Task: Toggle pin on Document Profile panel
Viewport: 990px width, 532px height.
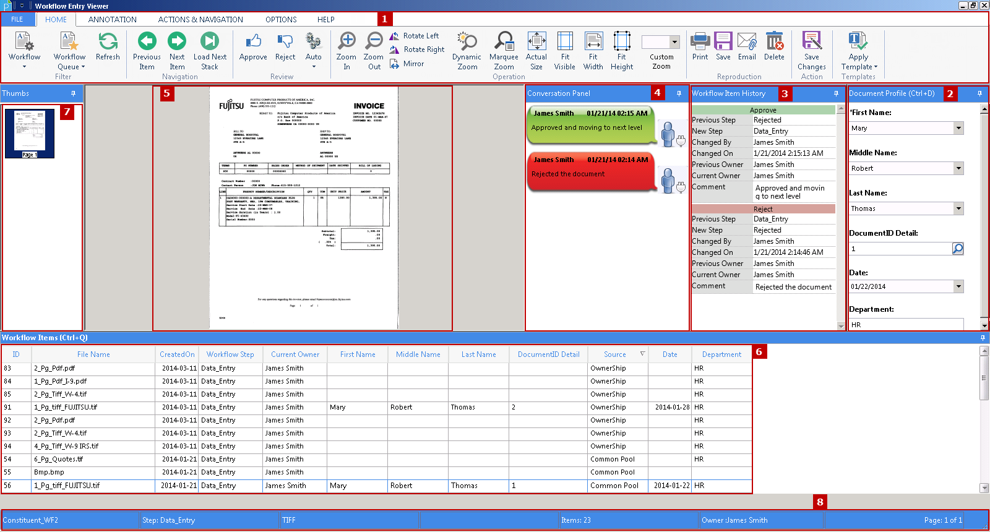Action: click(x=979, y=93)
